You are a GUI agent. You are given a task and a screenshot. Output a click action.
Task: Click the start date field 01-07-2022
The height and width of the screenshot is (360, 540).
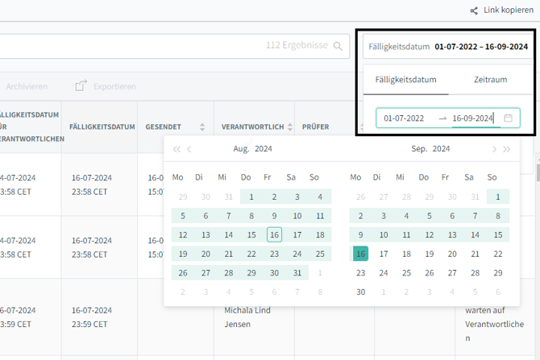point(404,118)
